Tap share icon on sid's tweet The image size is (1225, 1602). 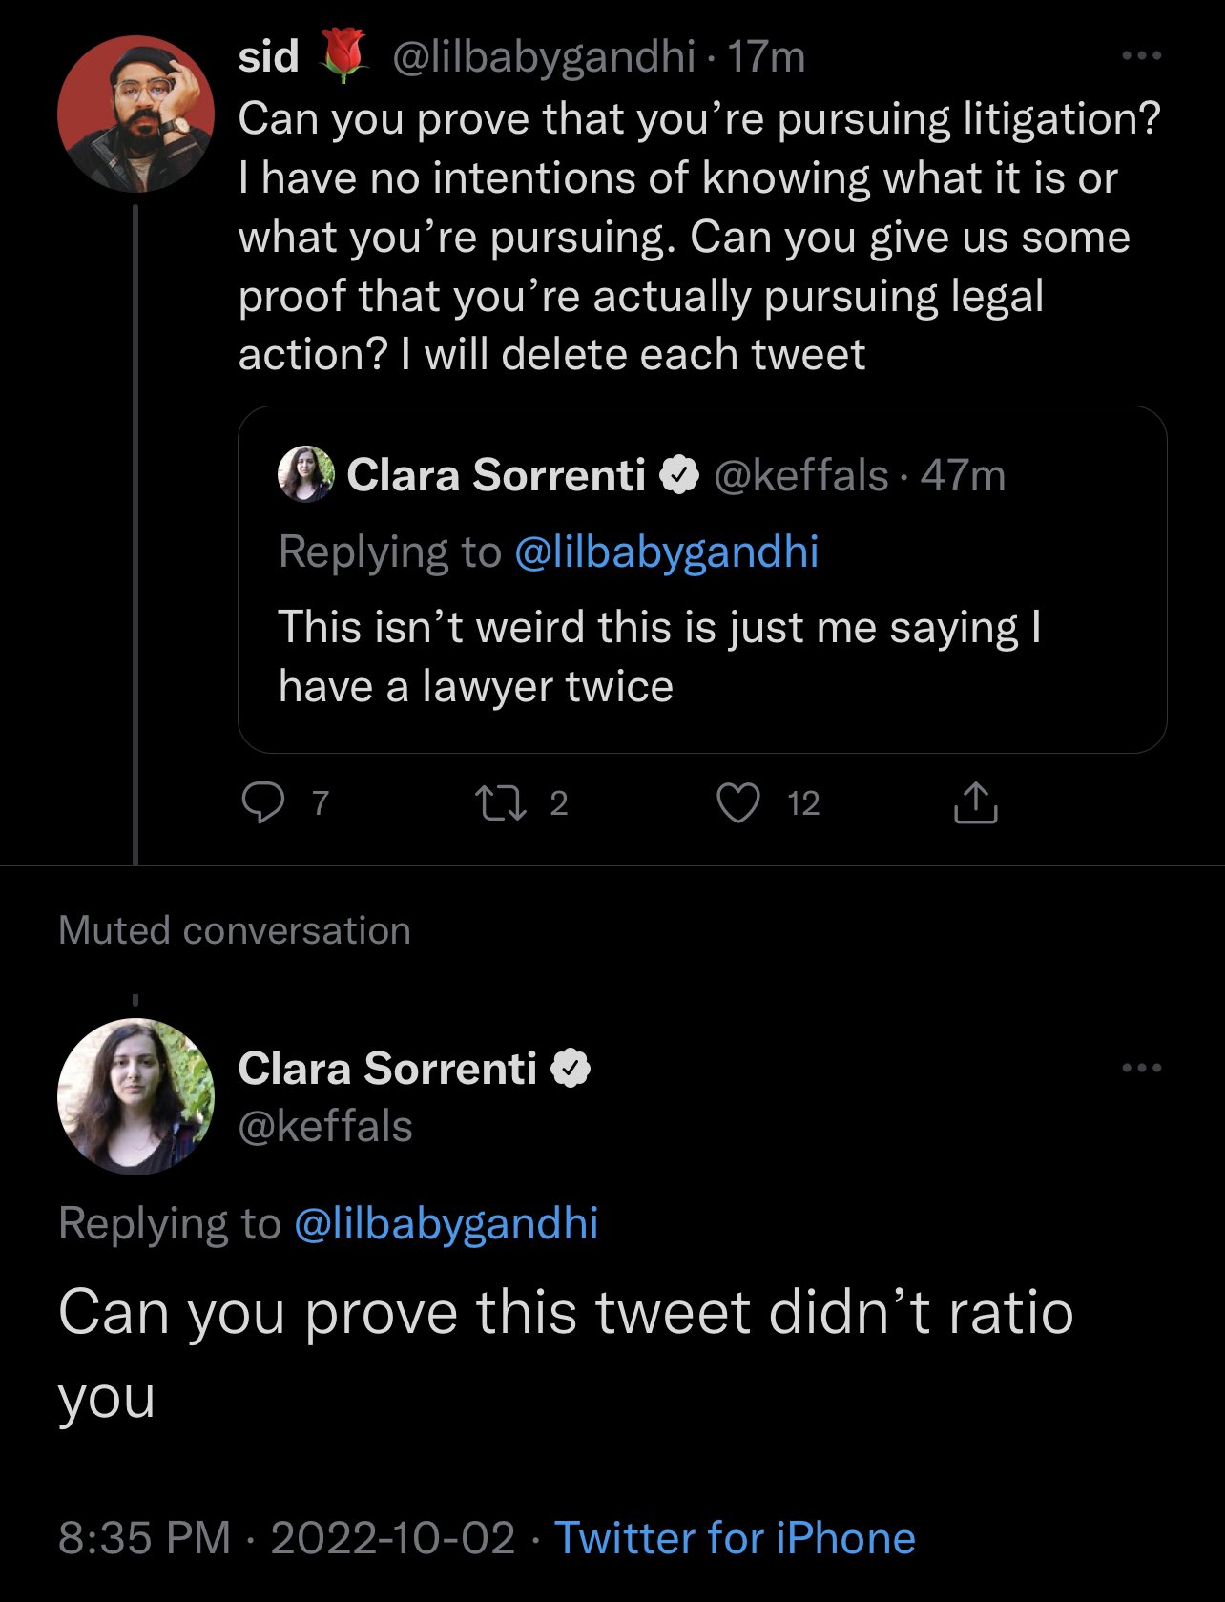(975, 802)
